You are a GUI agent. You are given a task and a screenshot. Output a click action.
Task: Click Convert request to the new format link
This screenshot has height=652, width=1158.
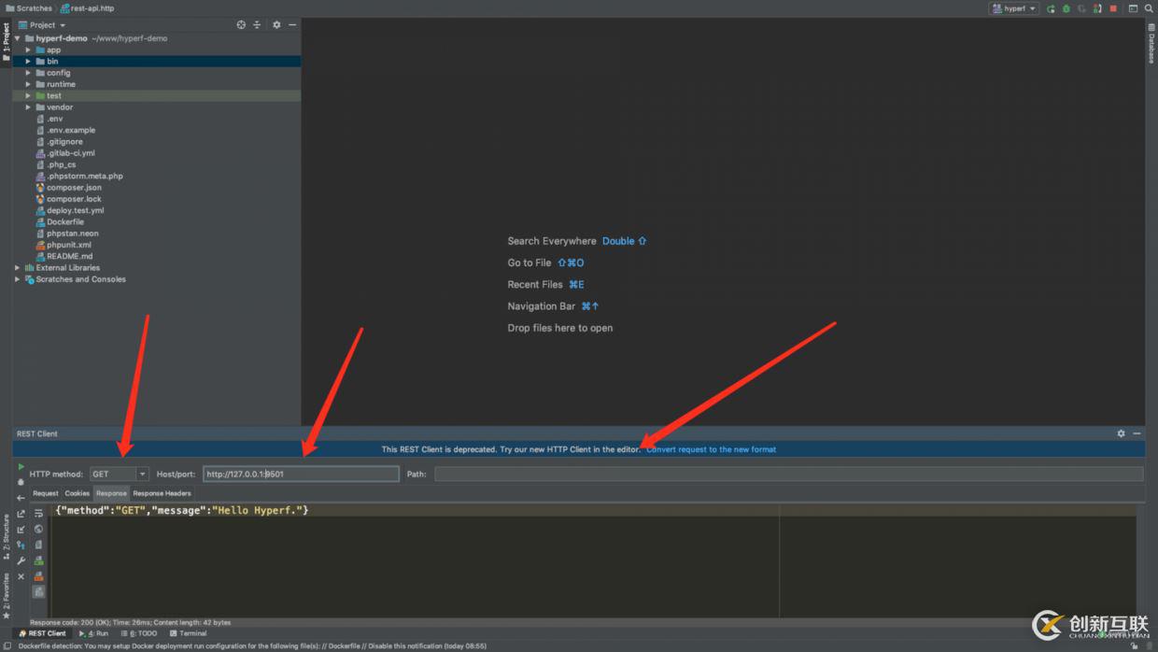point(711,449)
